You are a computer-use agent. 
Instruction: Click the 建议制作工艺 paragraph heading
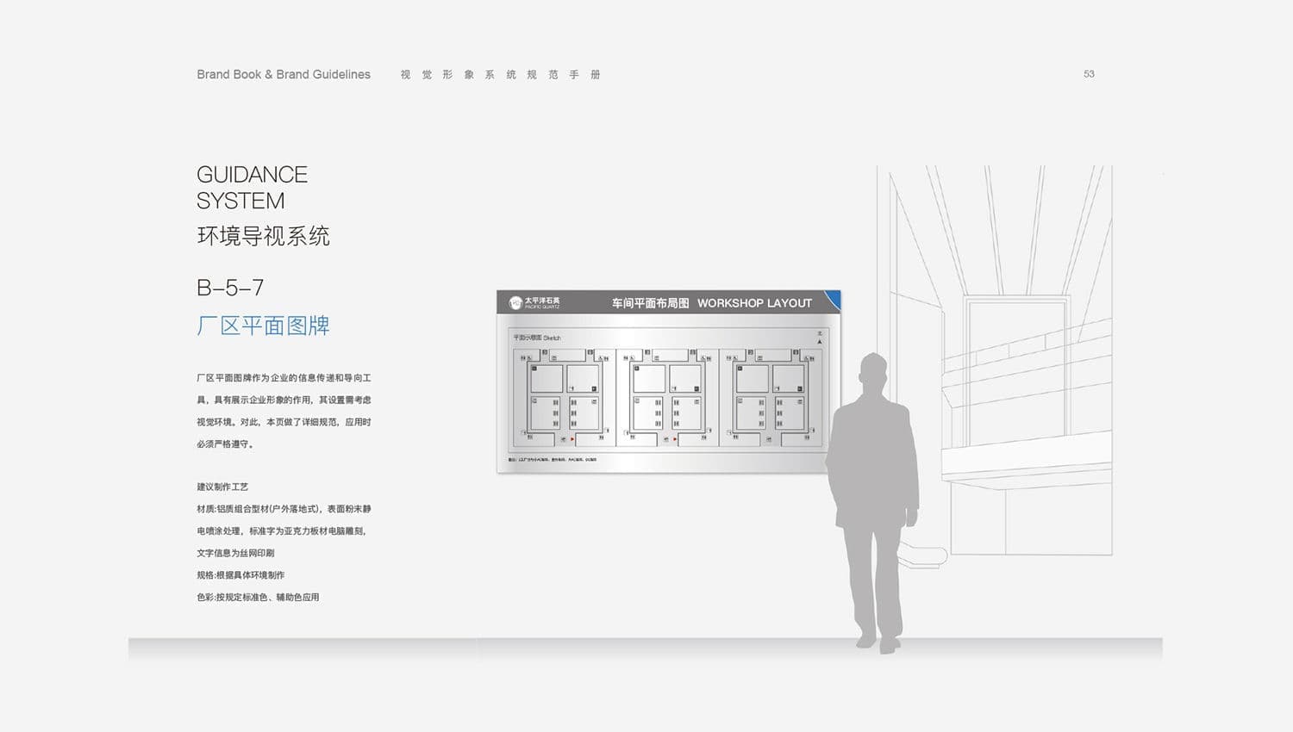222,487
